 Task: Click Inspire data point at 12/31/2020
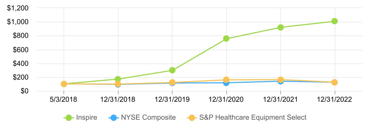[x=226, y=39]
